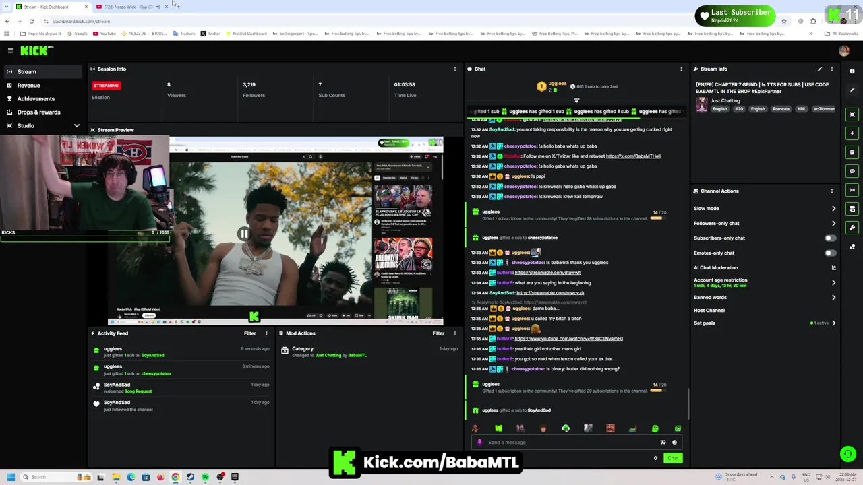Open Activity Feed three-dot options menu
The image size is (863, 485).
click(x=266, y=333)
